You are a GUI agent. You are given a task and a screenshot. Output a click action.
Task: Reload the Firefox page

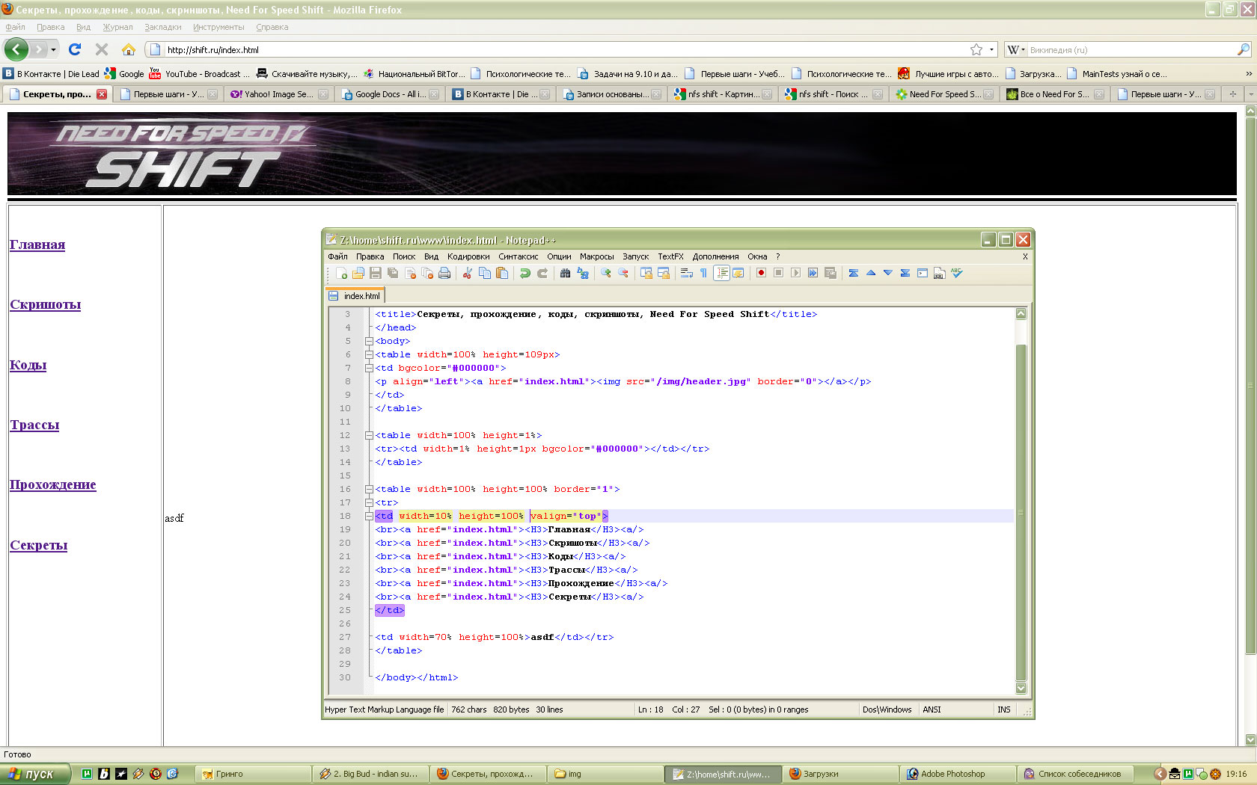coord(75,49)
